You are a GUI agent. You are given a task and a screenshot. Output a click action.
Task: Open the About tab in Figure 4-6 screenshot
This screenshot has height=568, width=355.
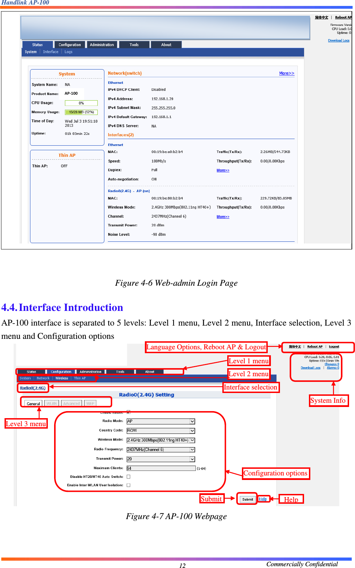click(x=167, y=45)
